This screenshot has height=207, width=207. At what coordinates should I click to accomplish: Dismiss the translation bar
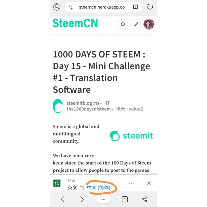point(149,183)
